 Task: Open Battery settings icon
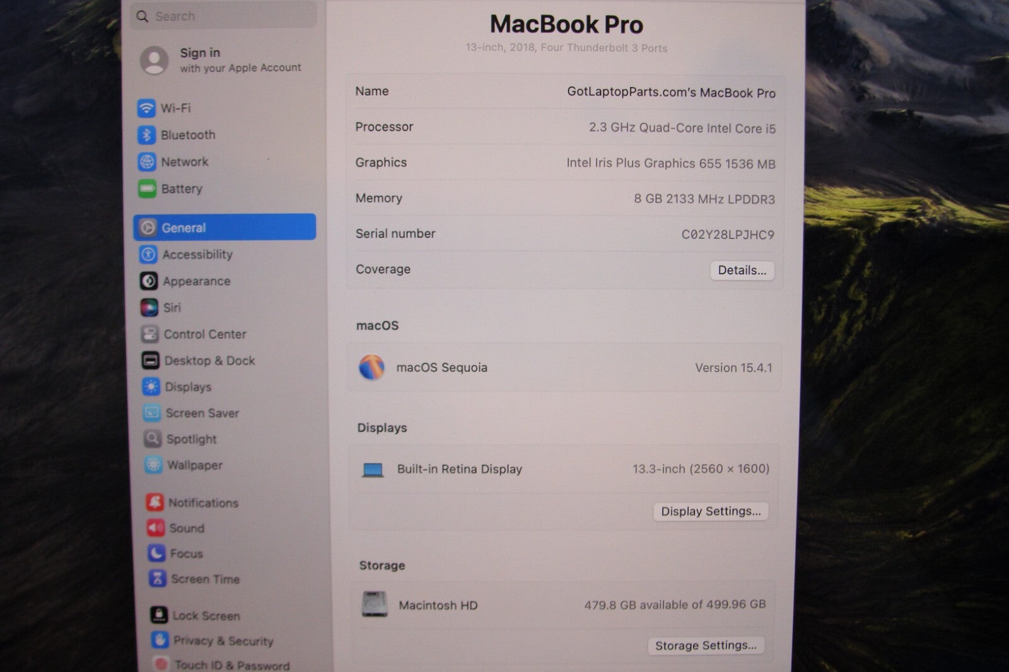click(148, 188)
